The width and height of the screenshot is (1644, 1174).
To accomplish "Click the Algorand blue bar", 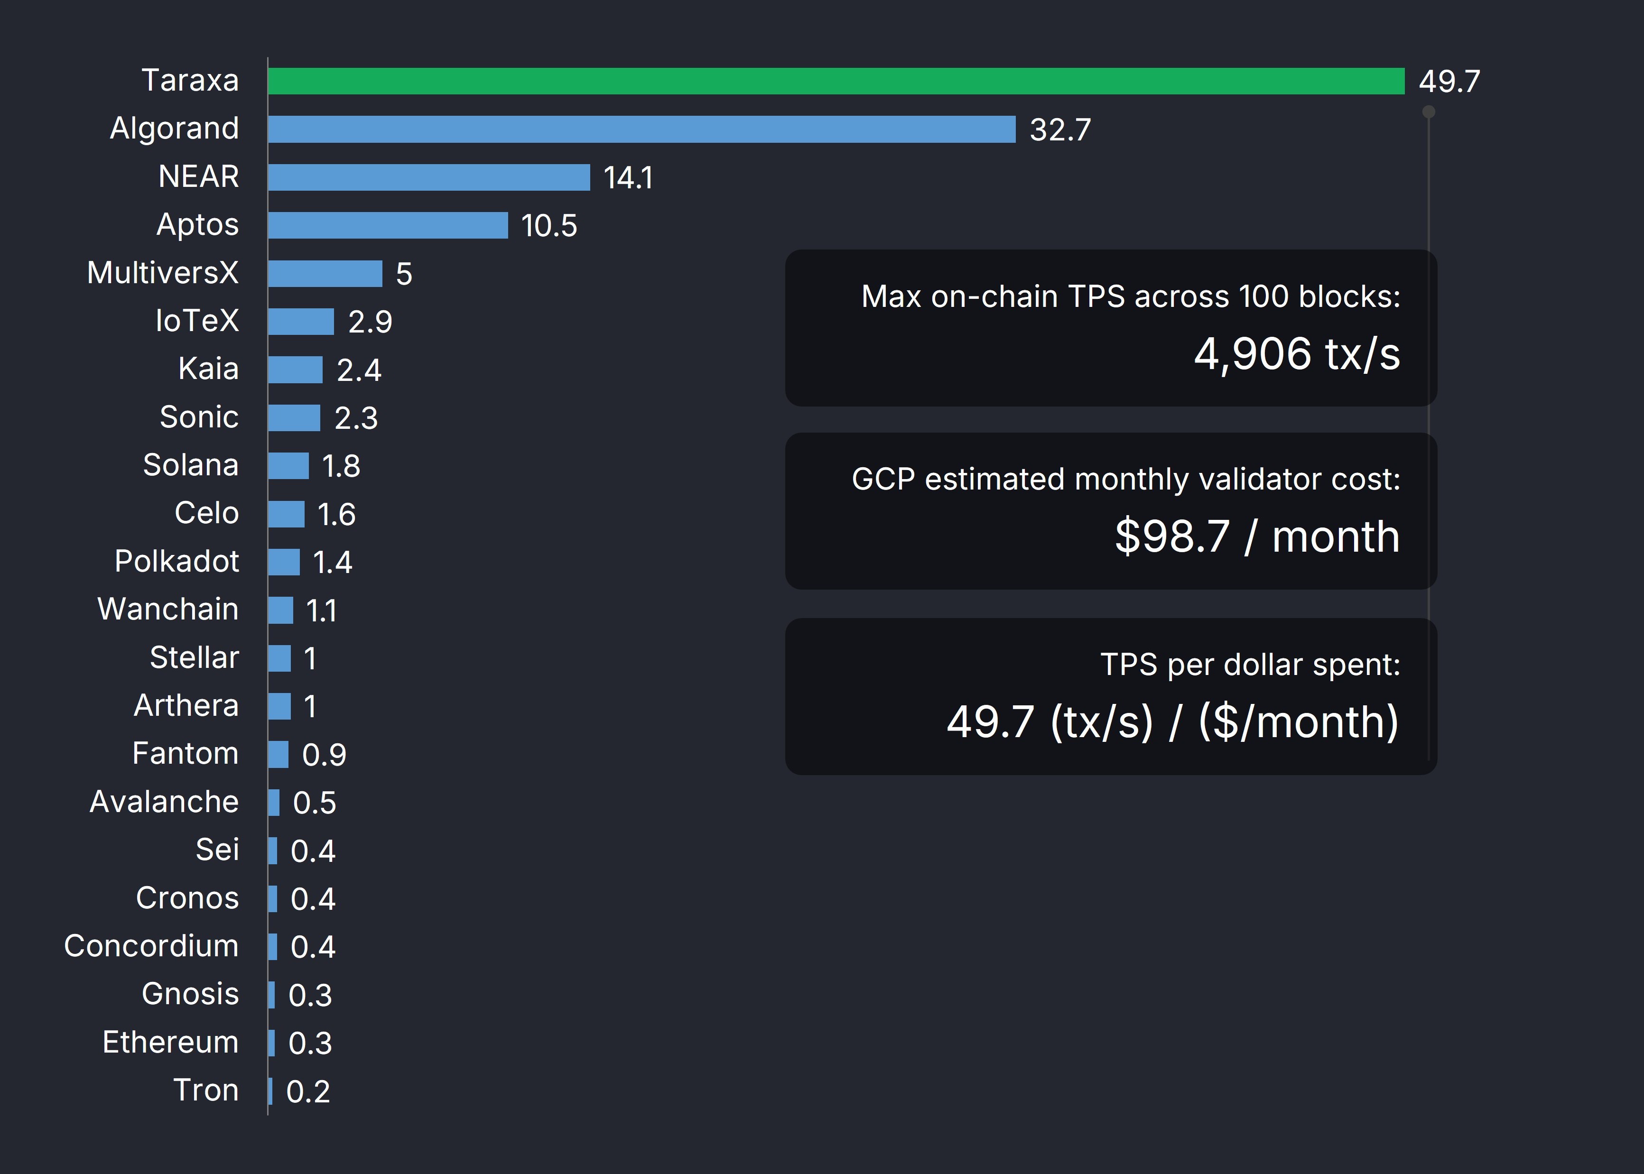I will tap(641, 129).
